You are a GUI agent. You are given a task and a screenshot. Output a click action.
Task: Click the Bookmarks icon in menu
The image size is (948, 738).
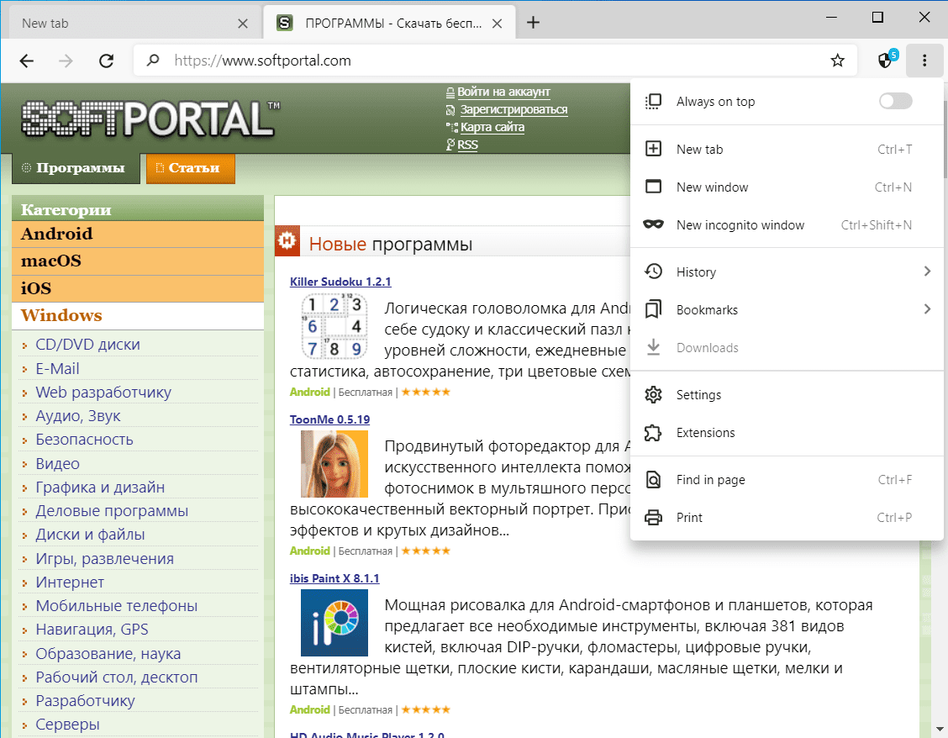coord(654,309)
